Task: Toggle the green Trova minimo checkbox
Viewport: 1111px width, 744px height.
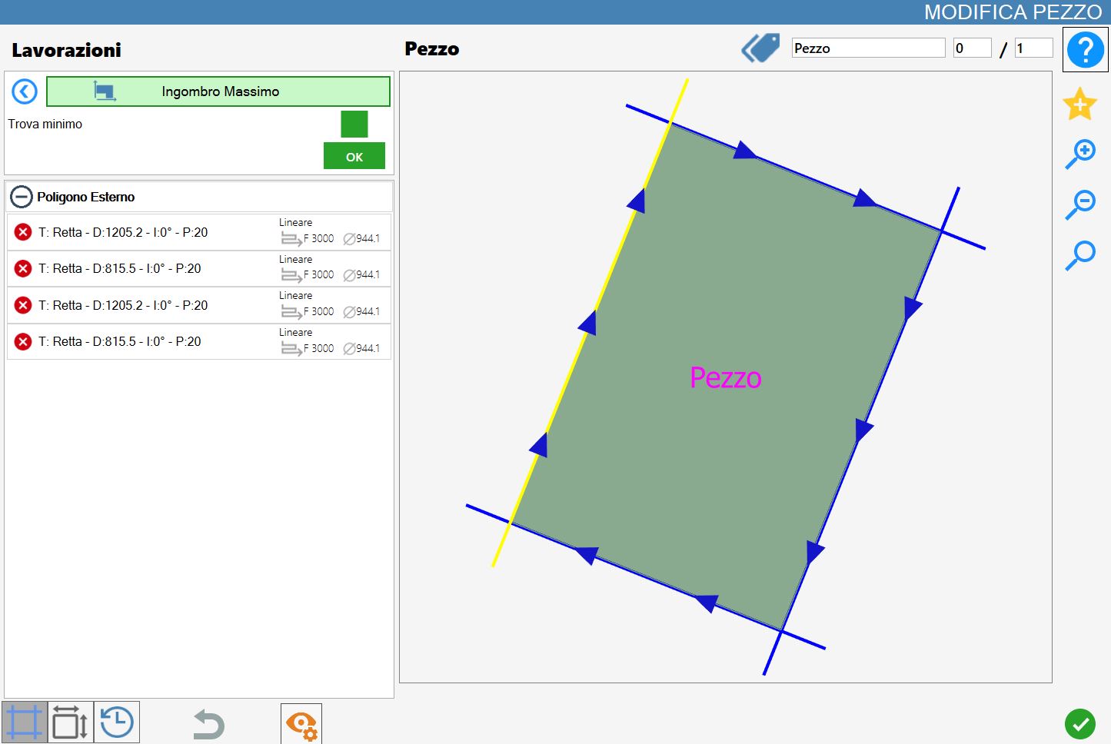Action: click(354, 124)
